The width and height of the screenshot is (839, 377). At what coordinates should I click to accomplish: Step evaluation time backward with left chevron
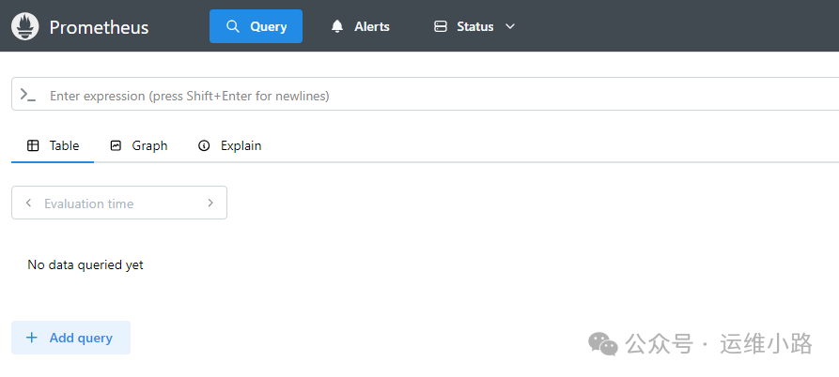tap(29, 203)
